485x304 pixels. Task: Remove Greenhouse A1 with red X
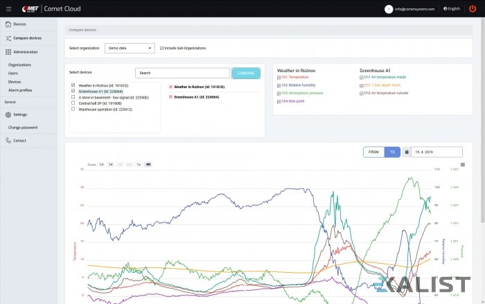(x=171, y=97)
